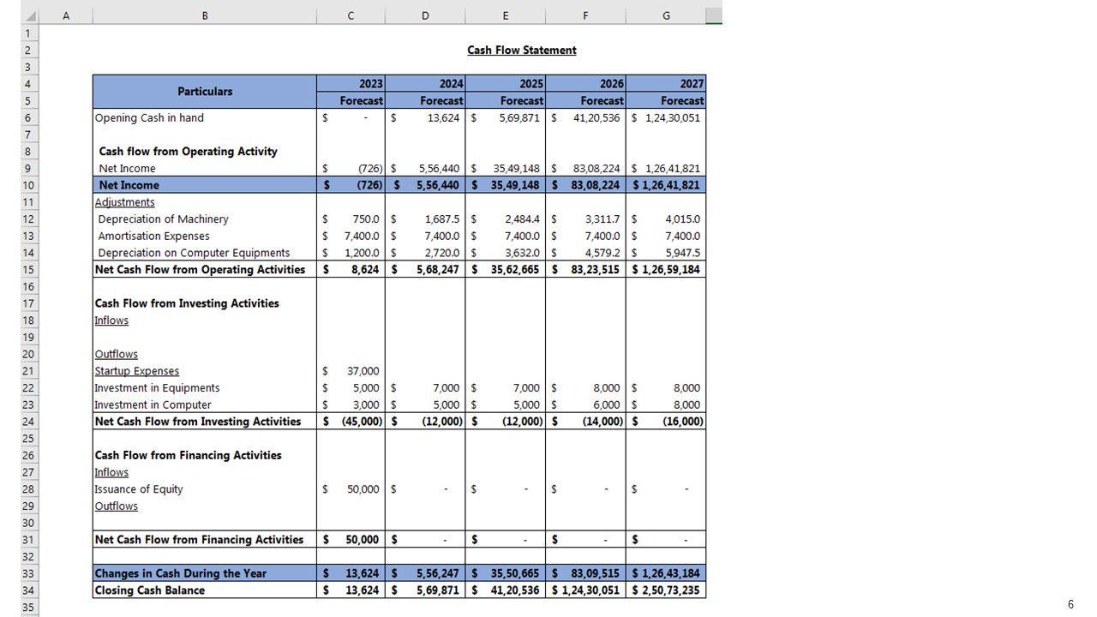
Task: Click the select-all corner triangle
Action: (30, 16)
